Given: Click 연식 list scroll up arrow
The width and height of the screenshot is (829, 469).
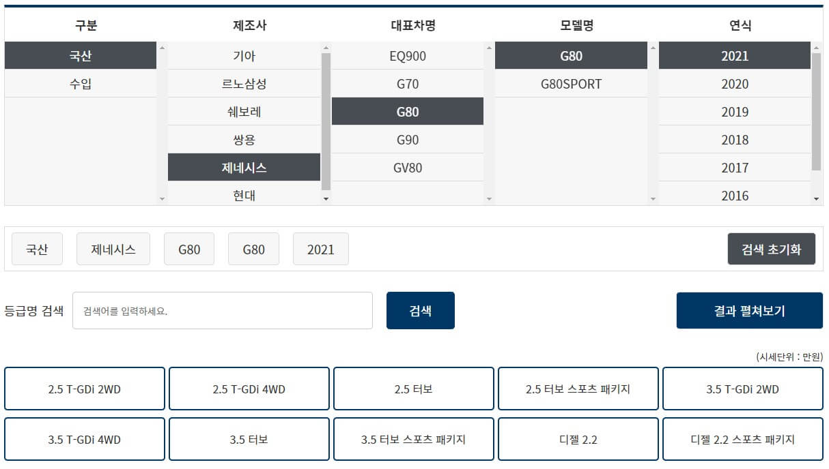Looking at the screenshot, I should [816, 48].
